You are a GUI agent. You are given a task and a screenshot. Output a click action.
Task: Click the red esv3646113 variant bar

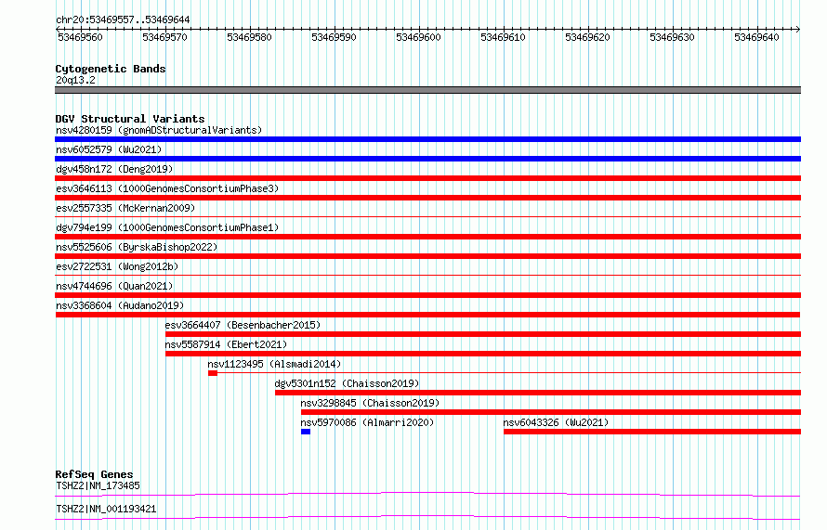click(427, 198)
